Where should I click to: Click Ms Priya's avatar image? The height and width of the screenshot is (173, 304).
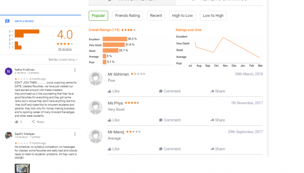pyautogui.click(x=95, y=107)
